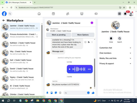Image resolution: width=137 pixels, height=103 pixels.
Task: Click the Search icon in chat info panel
Action: pyautogui.click(x=119, y=38)
